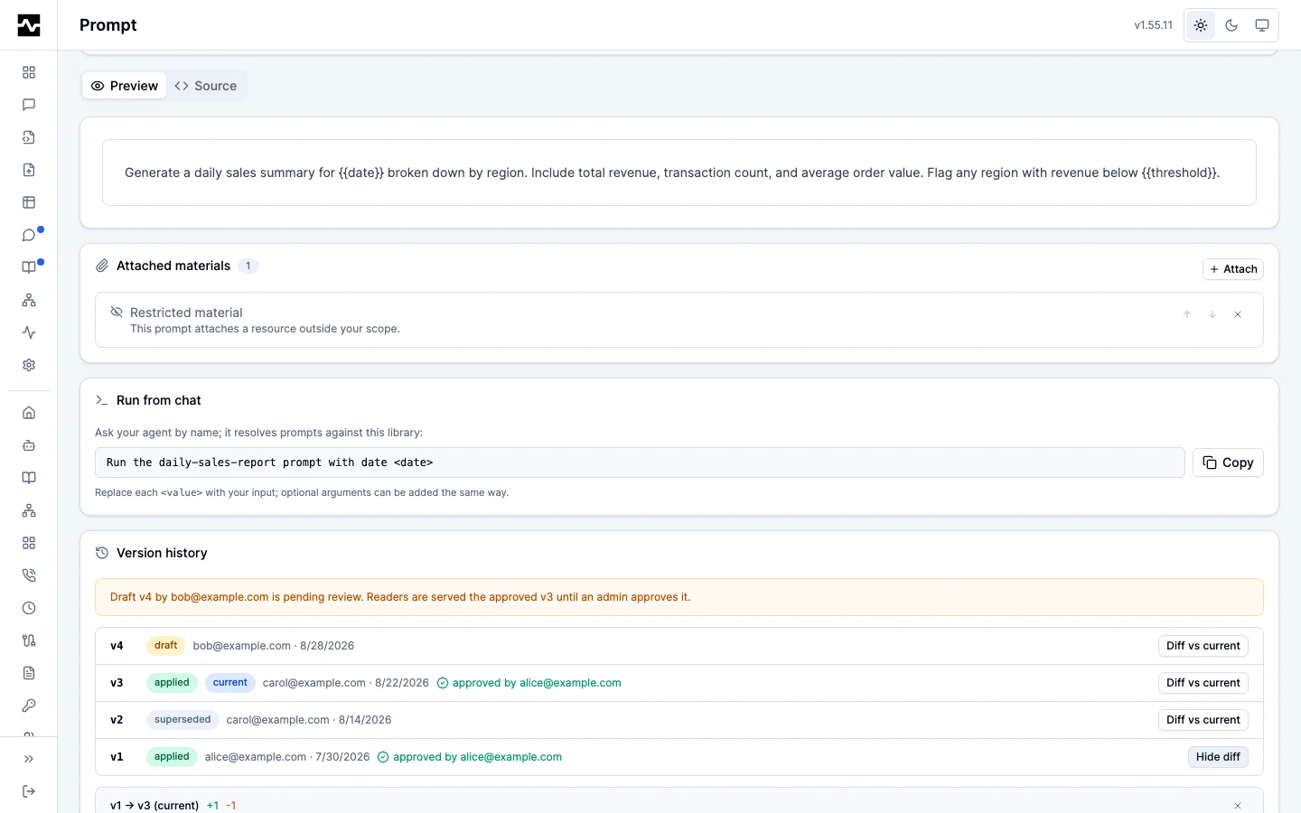Click the prompt preview text box

(x=679, y=173)
